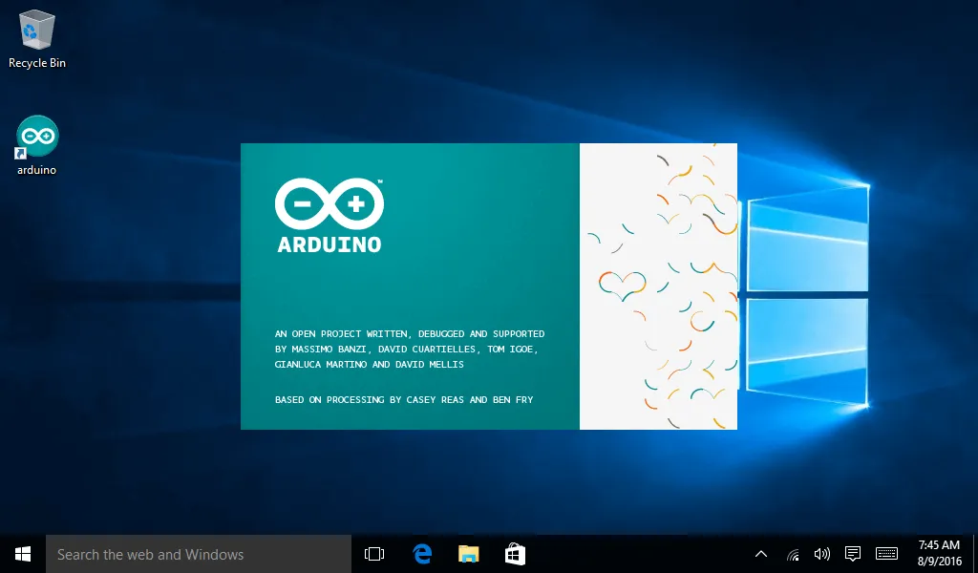Viewport: 978px width, 573px height.
Task: Open the volume control tray icon
Action: [x=821, y=554]
